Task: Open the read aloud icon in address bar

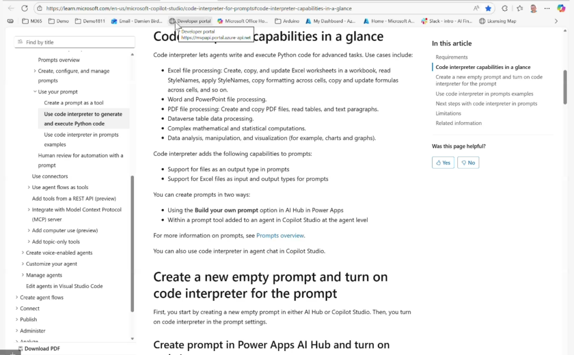Action: click(x=476, y=8)
